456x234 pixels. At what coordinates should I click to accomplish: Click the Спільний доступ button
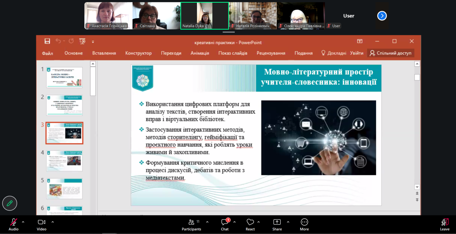pyautogui.click(x=391, y=53)
